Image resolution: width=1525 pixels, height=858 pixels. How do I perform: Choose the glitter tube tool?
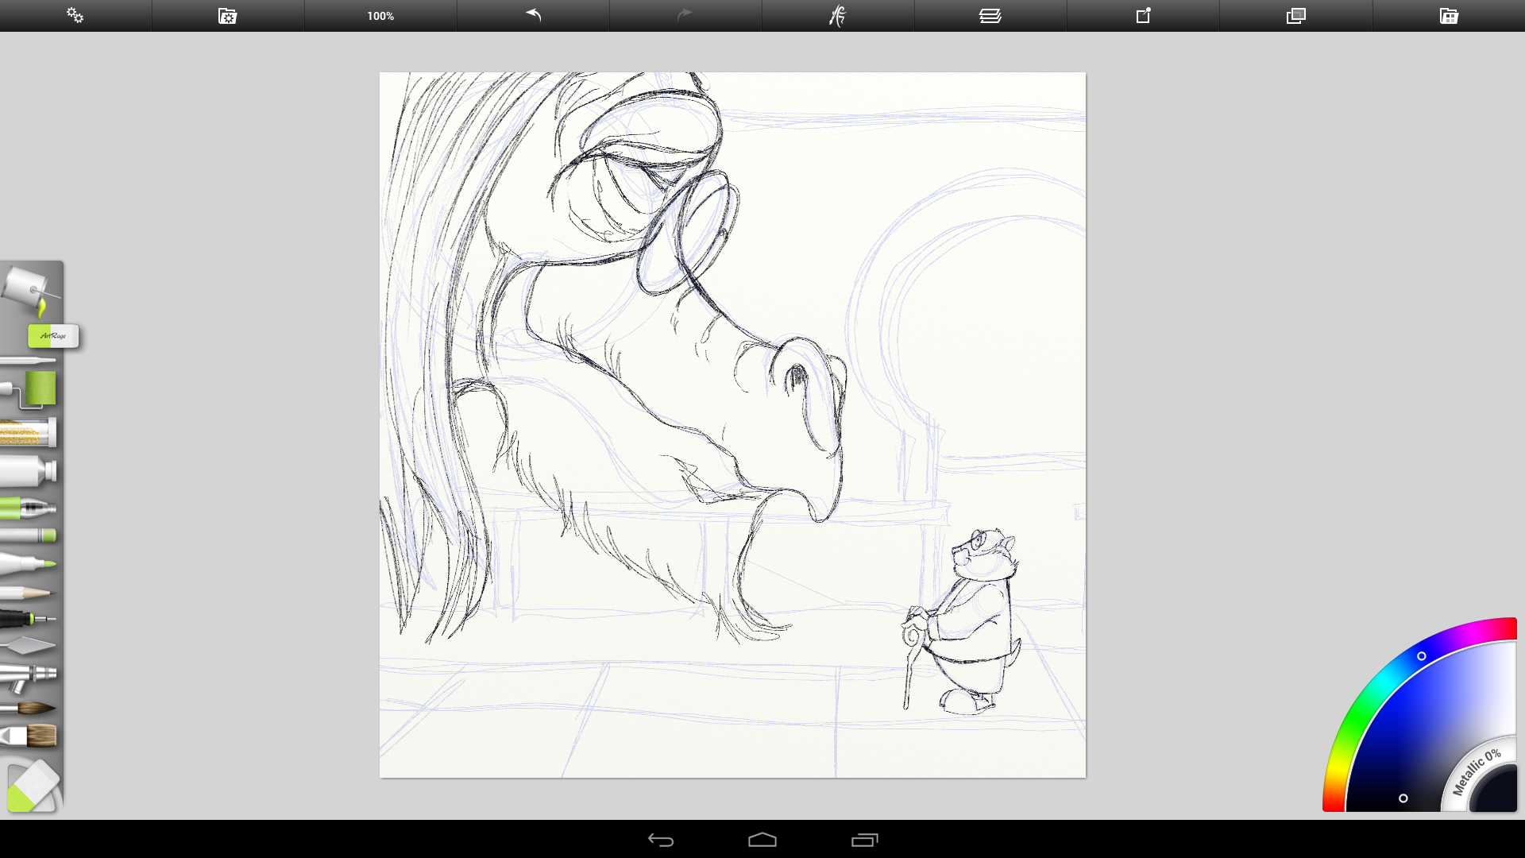[29, 433]
